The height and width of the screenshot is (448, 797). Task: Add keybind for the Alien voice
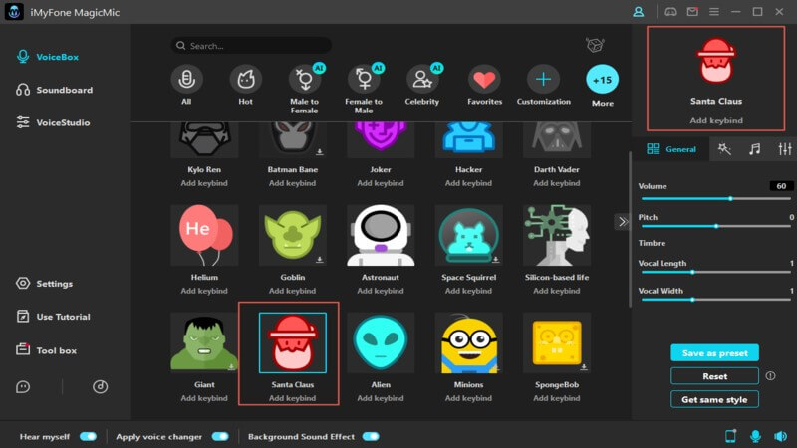tap(381, 398)
